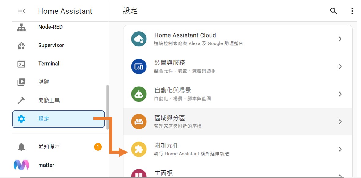Expand the 附加元件 row chevron
This screenshot has width=361, height=178.
pyautogui.click(x=340, y=149)
